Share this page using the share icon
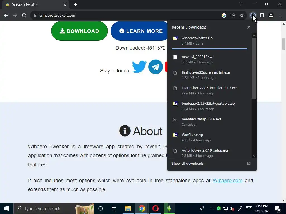 [233, 16]
